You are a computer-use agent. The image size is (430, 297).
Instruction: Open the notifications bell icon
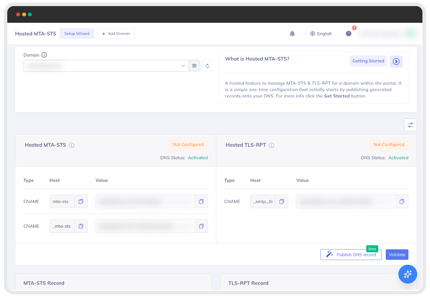click(x=292, y=34)
